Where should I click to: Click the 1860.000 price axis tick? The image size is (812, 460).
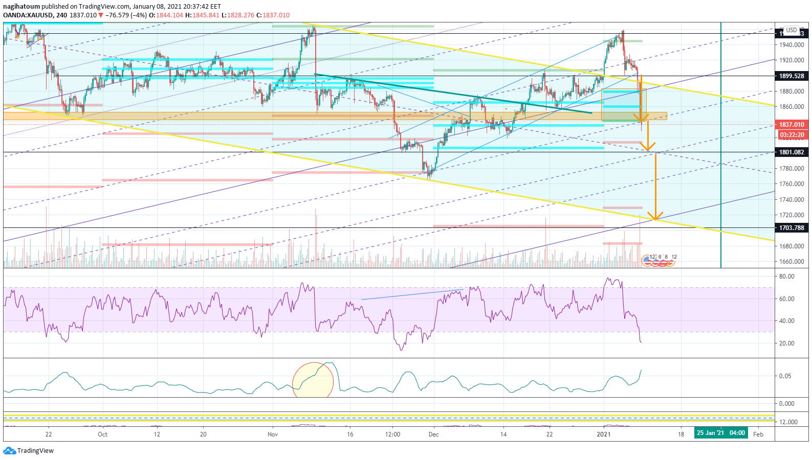point(792,107)
